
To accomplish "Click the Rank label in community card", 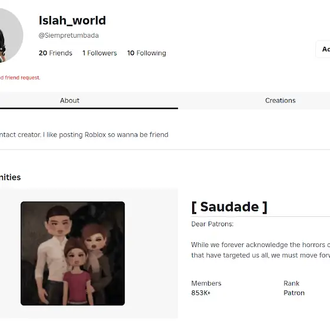I will 291,283.
